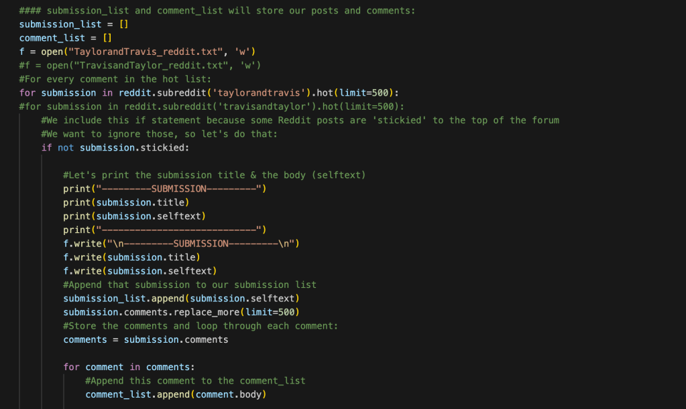Click the print SUBMISSION header string line
Viewport: 686px width, 409px height.
(x=164, y=189)
